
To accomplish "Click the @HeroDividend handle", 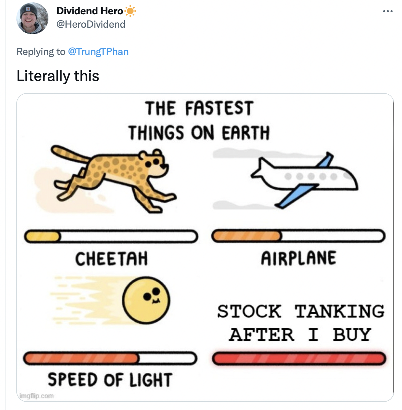I will (x=91, y=24).
